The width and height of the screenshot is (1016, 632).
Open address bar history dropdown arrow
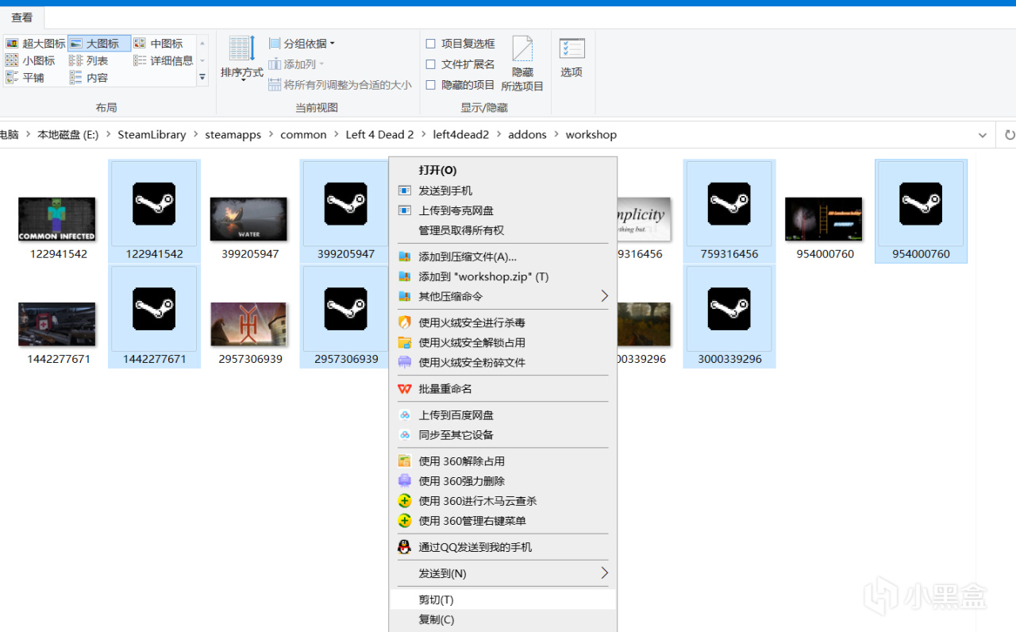(983, 135)
